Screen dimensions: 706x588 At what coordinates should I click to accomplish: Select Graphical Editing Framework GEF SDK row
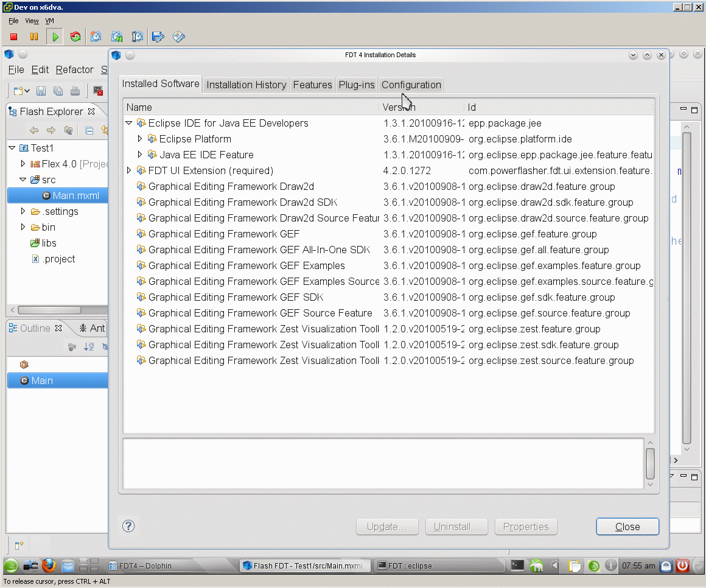(x=388, y=297)
